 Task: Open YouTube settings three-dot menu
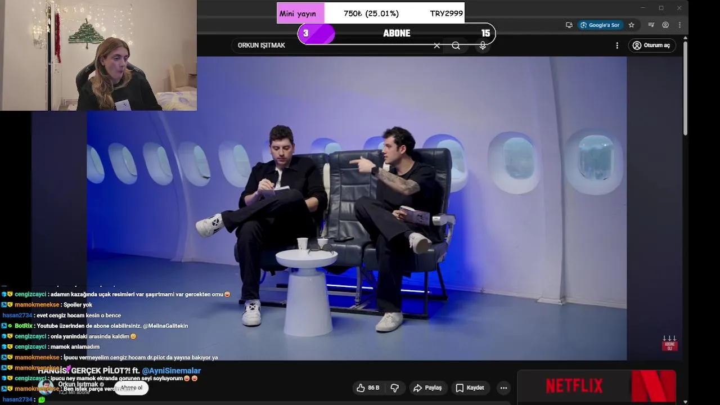click(617, 46)
